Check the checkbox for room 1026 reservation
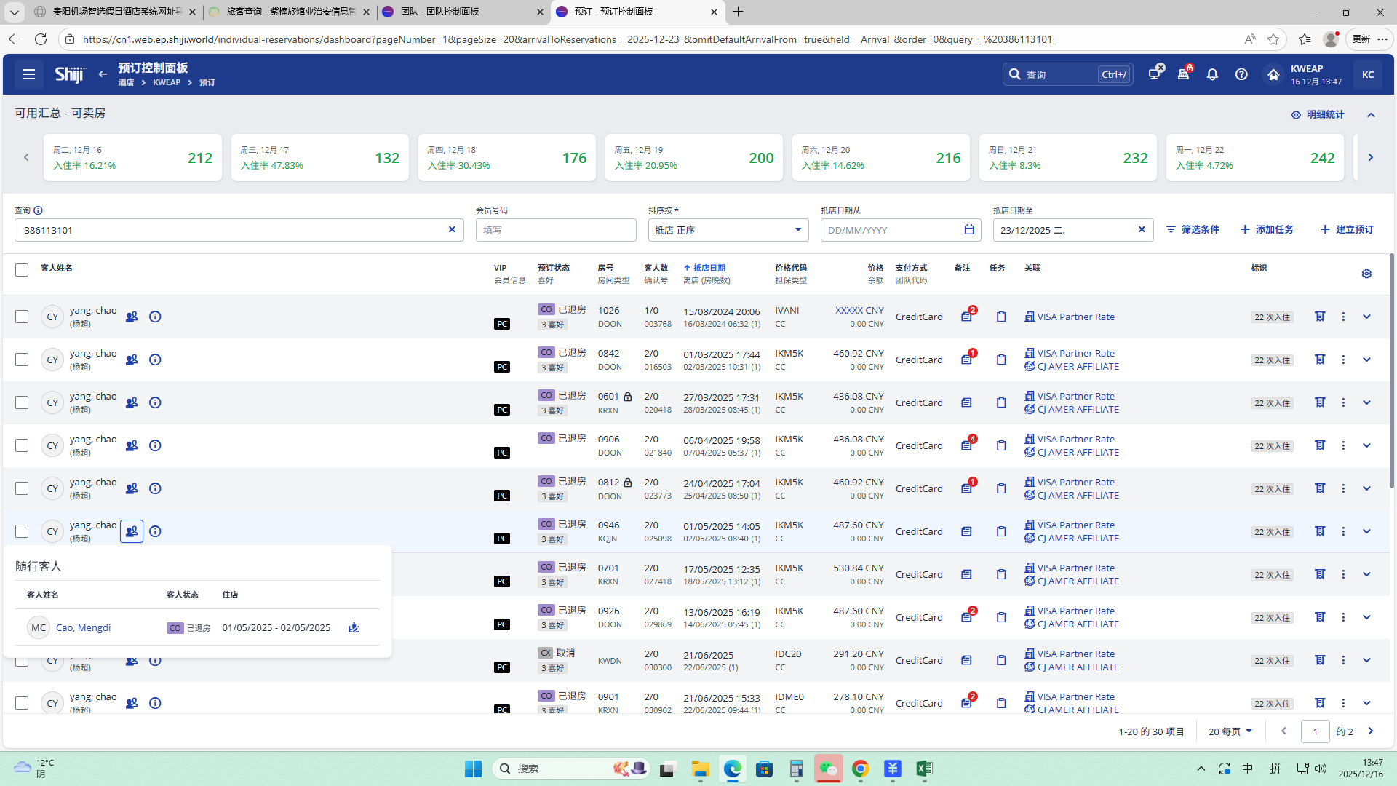Viewport: 1397px width, 786px height. coord(22,317)
